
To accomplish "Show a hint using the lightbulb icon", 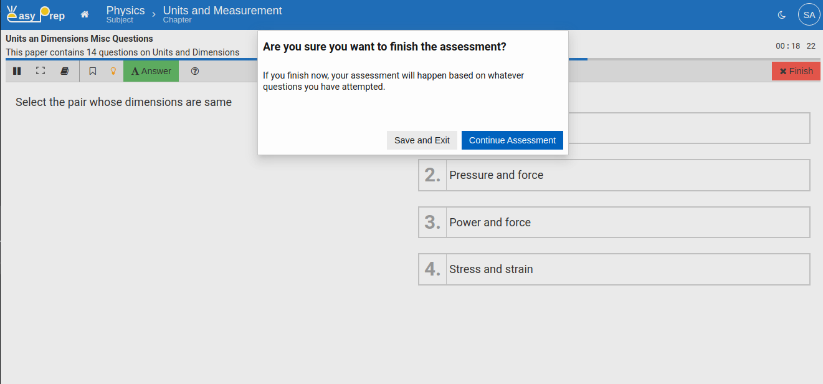I will (x=113, y=70).
